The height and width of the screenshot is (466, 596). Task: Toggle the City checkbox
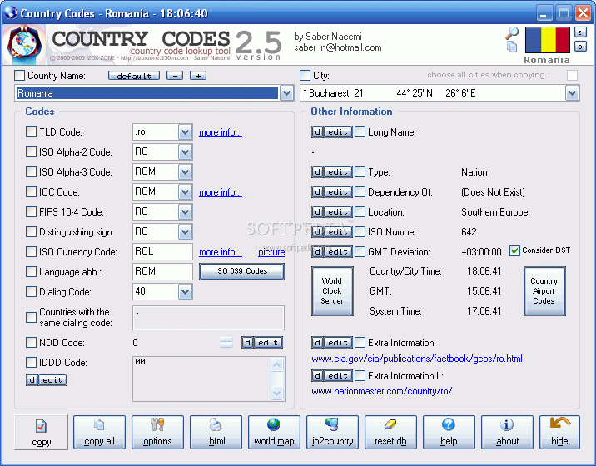[x=305, y=75]
